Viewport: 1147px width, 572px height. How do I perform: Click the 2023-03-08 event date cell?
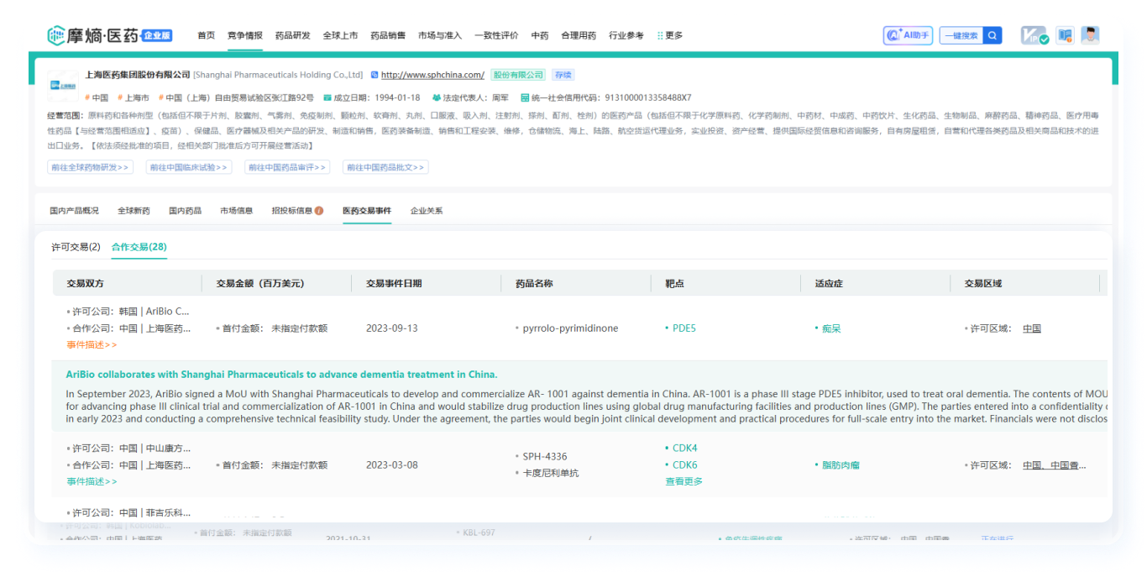click(391, 465)
